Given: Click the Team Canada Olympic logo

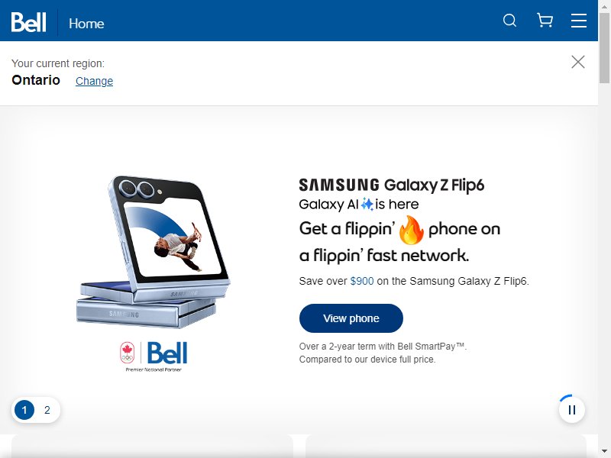Looking at the screenshot, I should coord(128,353).
